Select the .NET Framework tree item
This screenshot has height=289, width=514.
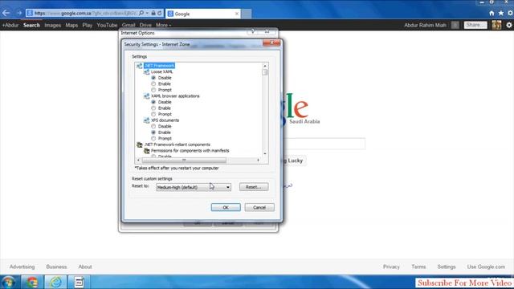159,66
